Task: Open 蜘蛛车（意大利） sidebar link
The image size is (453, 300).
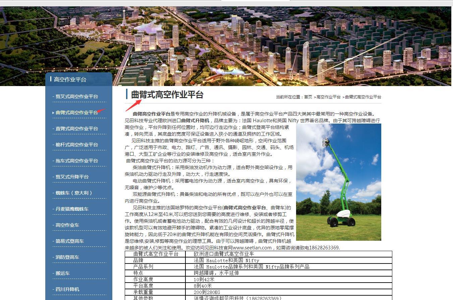Action: coord(74,193)
